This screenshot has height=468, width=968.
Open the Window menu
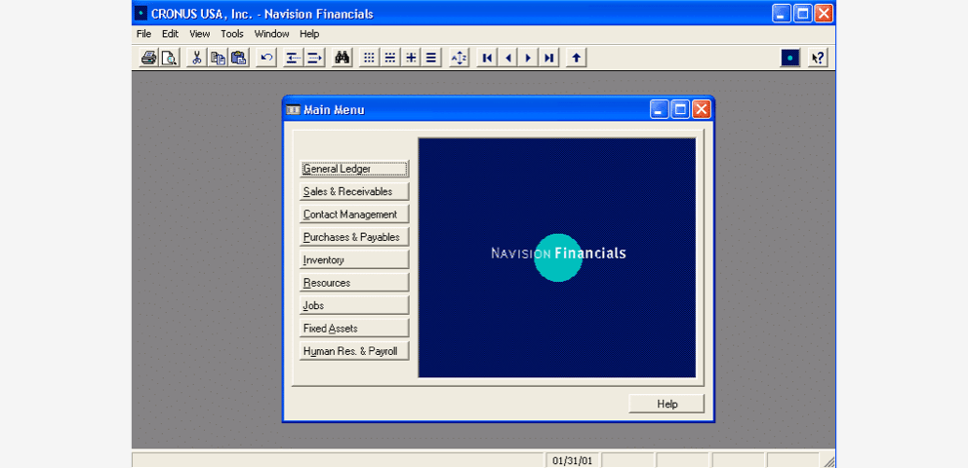pos(271,34)
